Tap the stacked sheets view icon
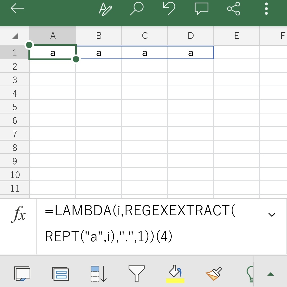Screen dimensions: 287x287 tap(60, 274)
